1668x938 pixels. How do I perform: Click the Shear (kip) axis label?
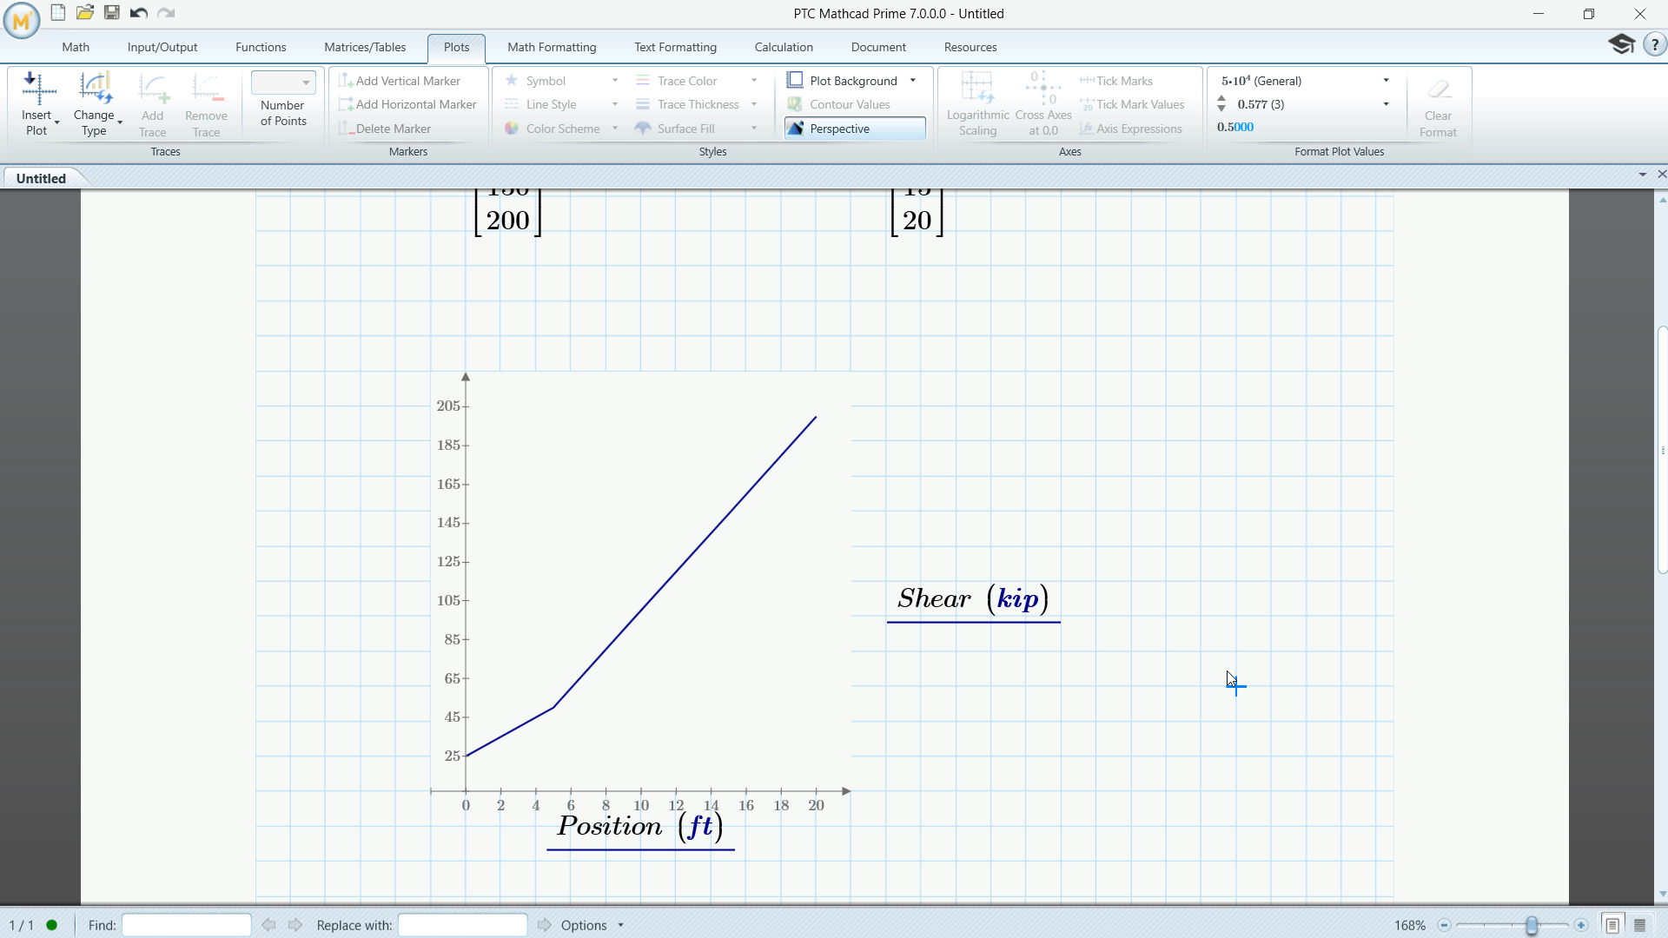[x=973, y=598]
